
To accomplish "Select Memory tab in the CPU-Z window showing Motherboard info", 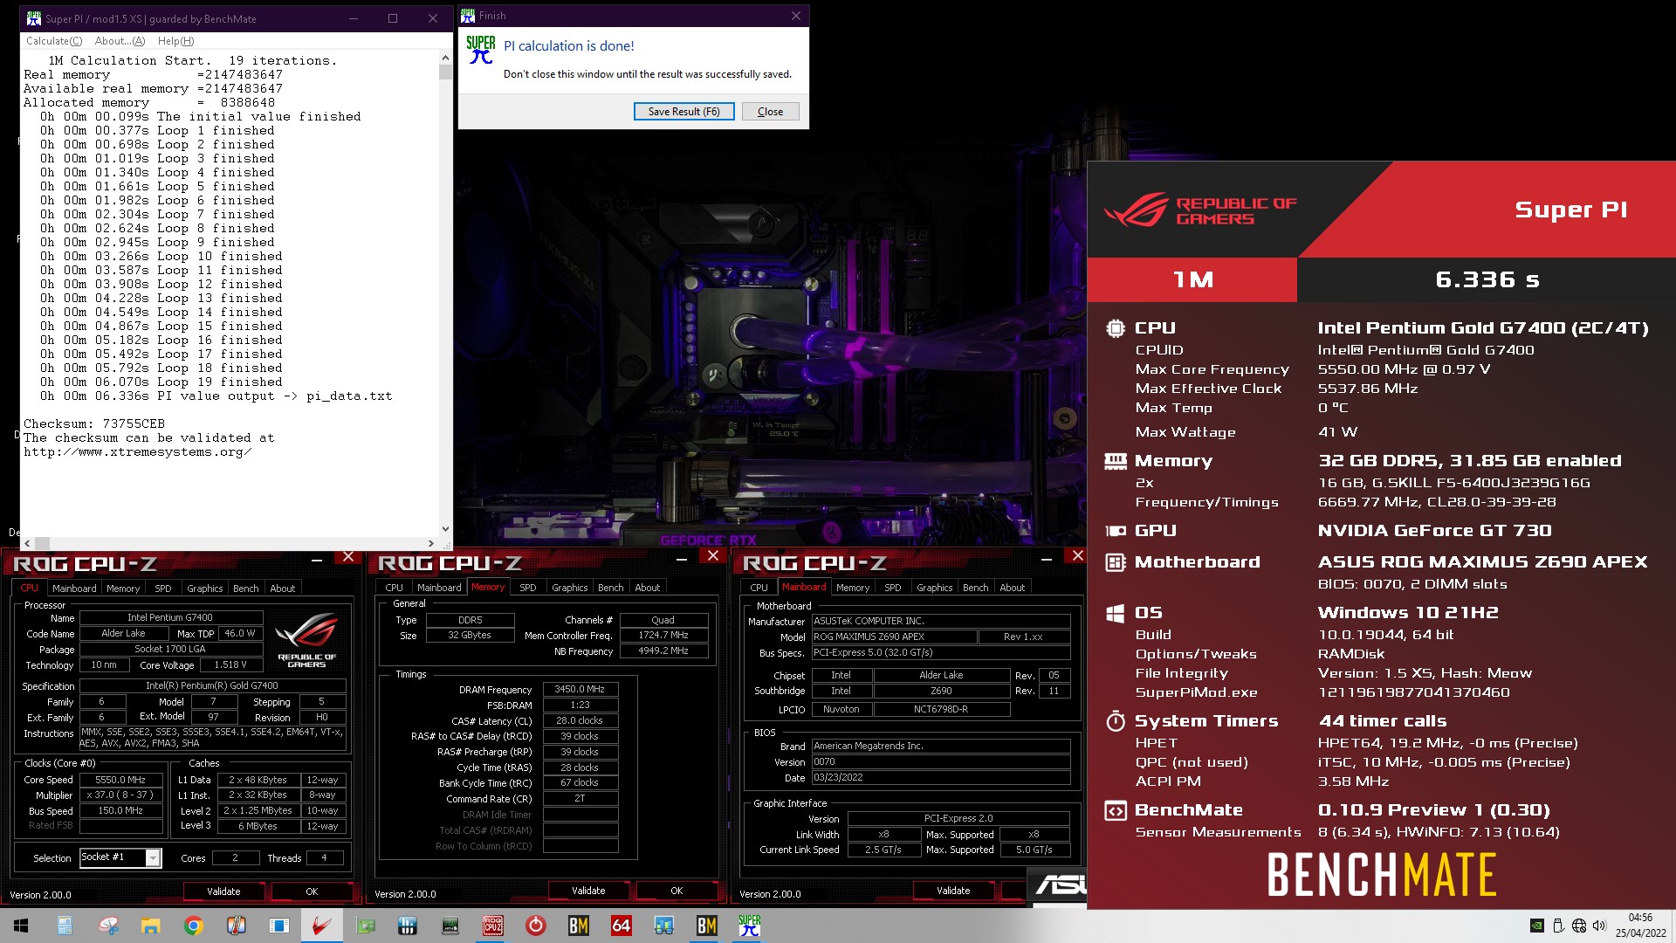I will click(853, 588).
